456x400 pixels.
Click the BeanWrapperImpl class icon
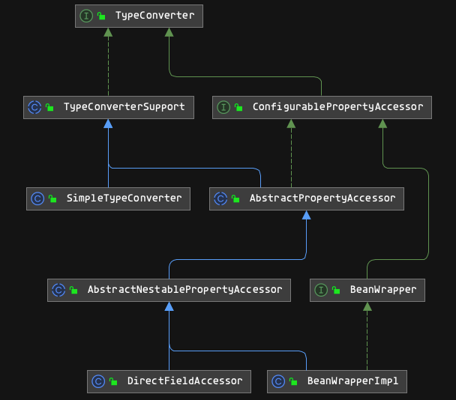[278, 381]
